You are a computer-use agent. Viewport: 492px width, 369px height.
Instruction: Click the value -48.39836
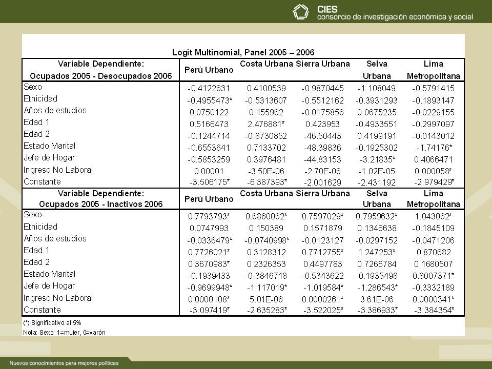[322, 148]
